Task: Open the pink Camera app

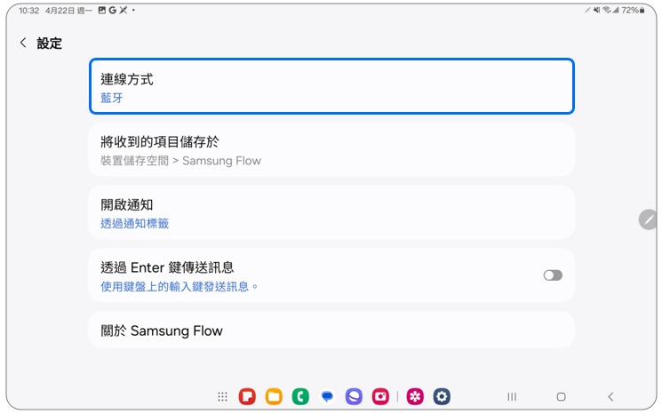Action: pyautogui.click(x=380, y=396)
